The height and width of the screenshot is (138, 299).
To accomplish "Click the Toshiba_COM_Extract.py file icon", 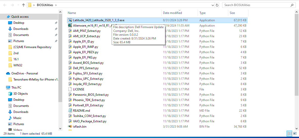I will pyautogui.click(x=70, y=116).
